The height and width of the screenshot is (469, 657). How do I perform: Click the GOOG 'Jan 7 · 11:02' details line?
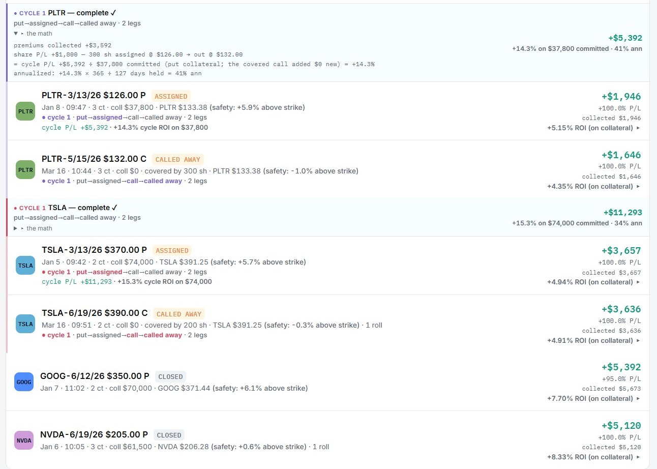click(174, 388)
